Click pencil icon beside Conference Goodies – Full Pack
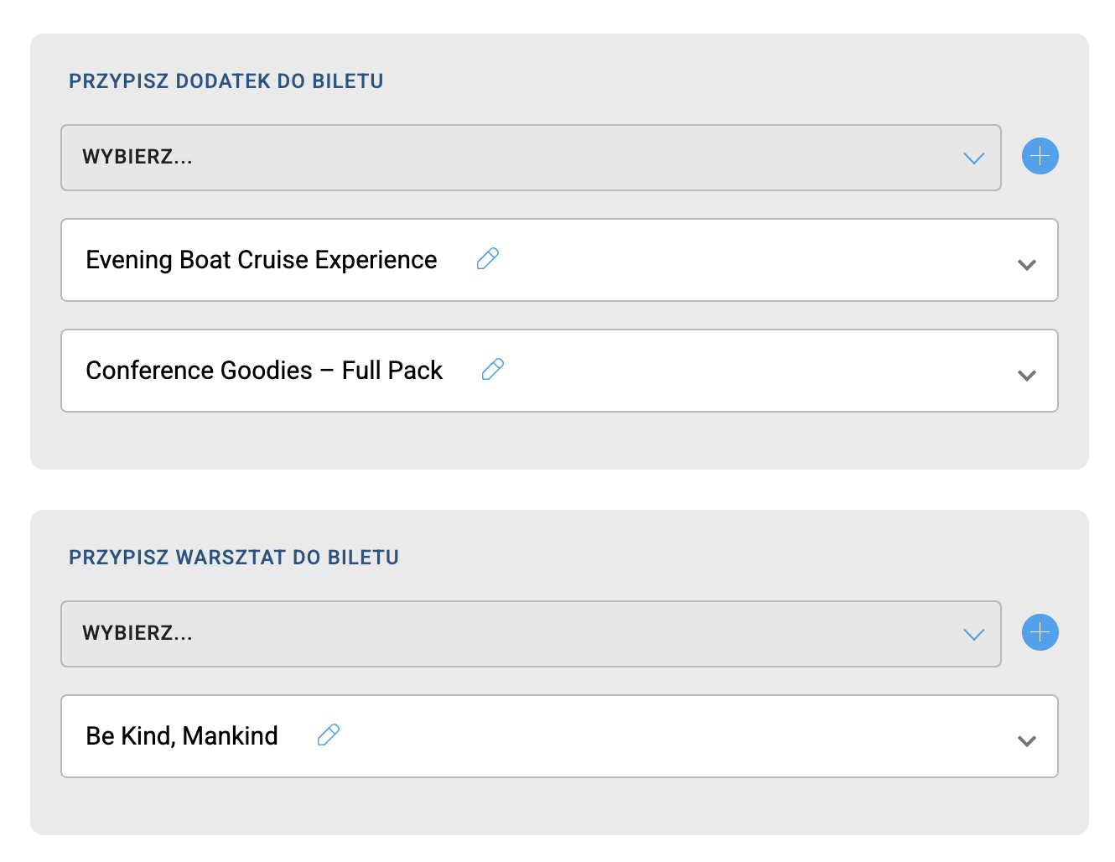This screenshot has height=862, width=1115. tap(493, 370)
